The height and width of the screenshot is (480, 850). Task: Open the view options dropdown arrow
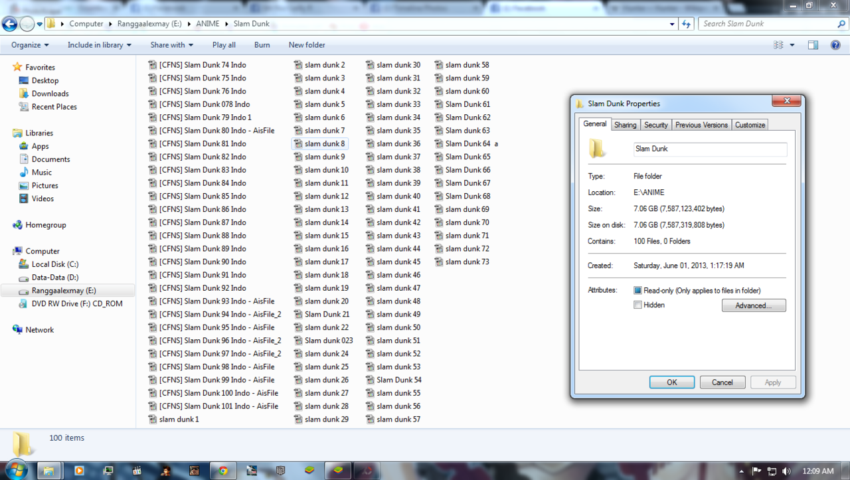tap(792, 45)
